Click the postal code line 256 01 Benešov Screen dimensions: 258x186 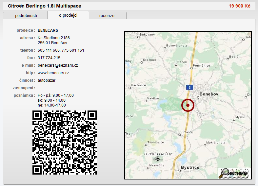tap(52, 43)
